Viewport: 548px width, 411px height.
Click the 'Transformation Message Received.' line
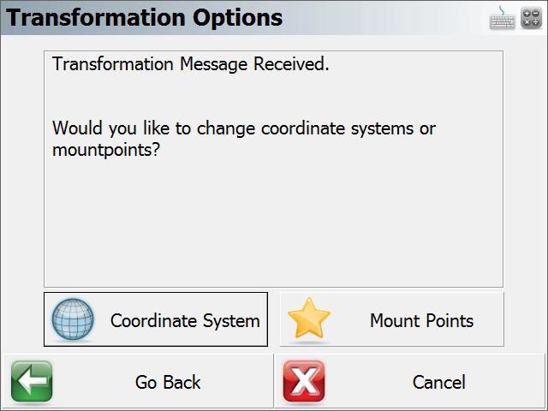click(x=191, y=64)
